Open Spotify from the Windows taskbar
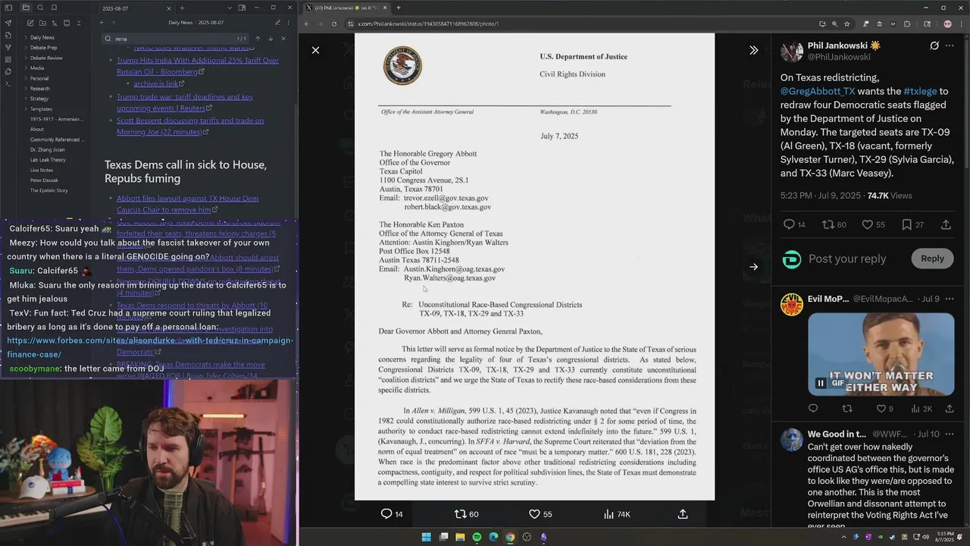The image size is (970, 546). click(477, 537)
